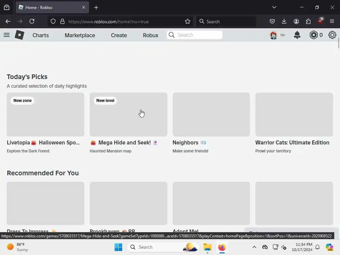Screen dimensions: 340x255
Task: Focus the Firefox search box
Action: coord(226,21)
